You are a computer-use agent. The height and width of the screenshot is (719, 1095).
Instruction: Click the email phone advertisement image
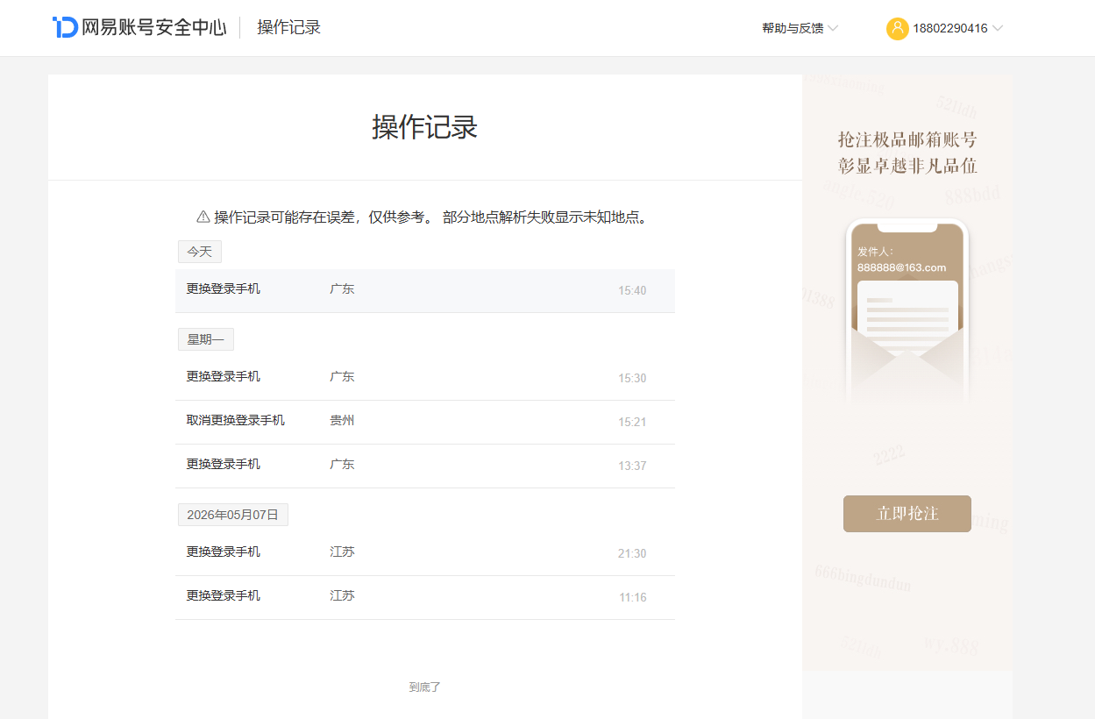(907, 311)
